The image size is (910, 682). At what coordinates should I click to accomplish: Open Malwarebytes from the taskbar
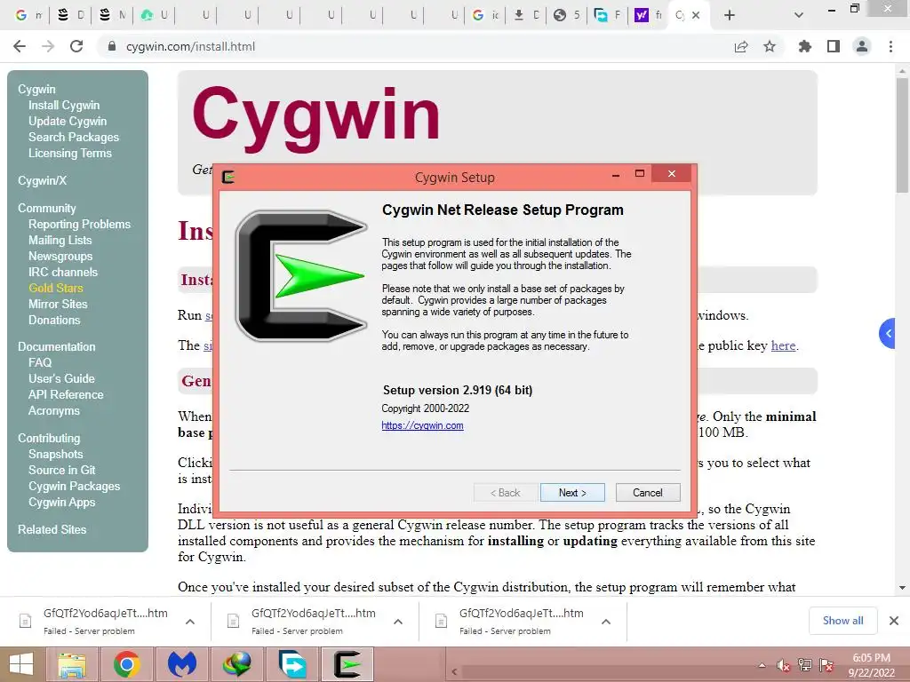click(181, 664)
